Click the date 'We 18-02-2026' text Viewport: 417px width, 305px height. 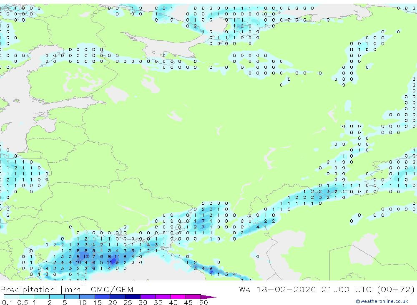(x=277, y=290)
